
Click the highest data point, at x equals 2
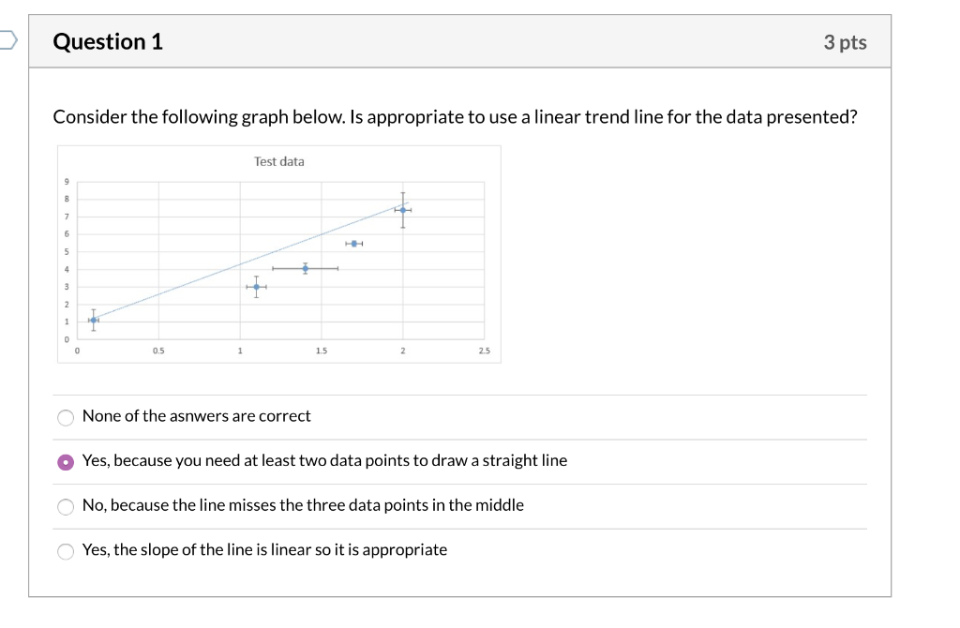click(403, 210)
